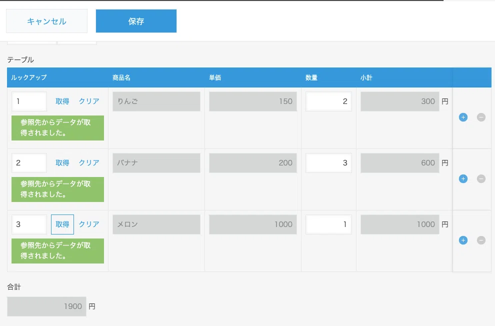Select the 数量 field for バナナ
Screen dimensions: 495x326
(x=328, y=163)
